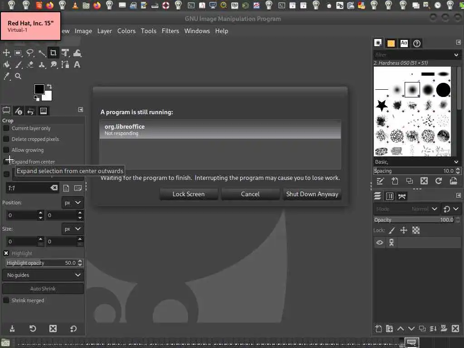Select the Color Picker tool
The width and height of the screenshot is (464, 348).
click(x=6, y=76)
